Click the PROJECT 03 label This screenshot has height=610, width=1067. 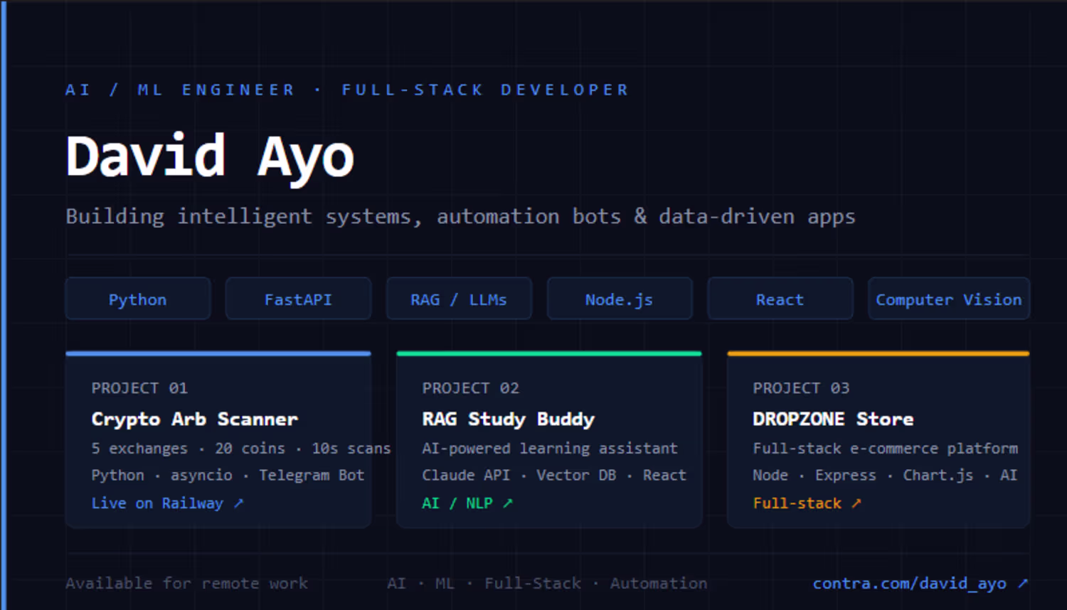pos(801,388)
